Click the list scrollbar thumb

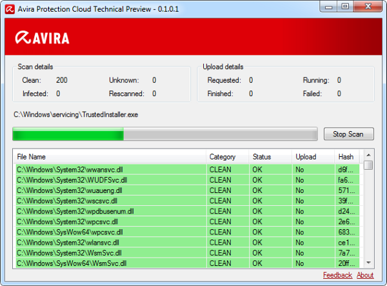pos(369,165)
